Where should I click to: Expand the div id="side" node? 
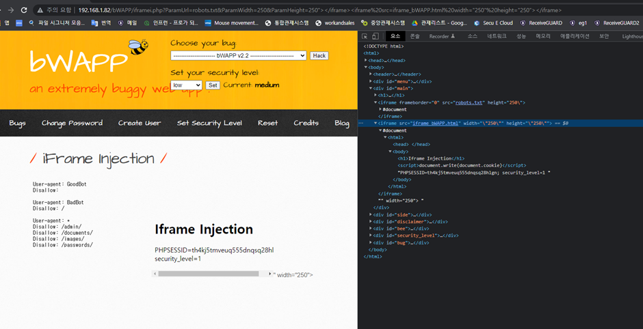(371, 214)
